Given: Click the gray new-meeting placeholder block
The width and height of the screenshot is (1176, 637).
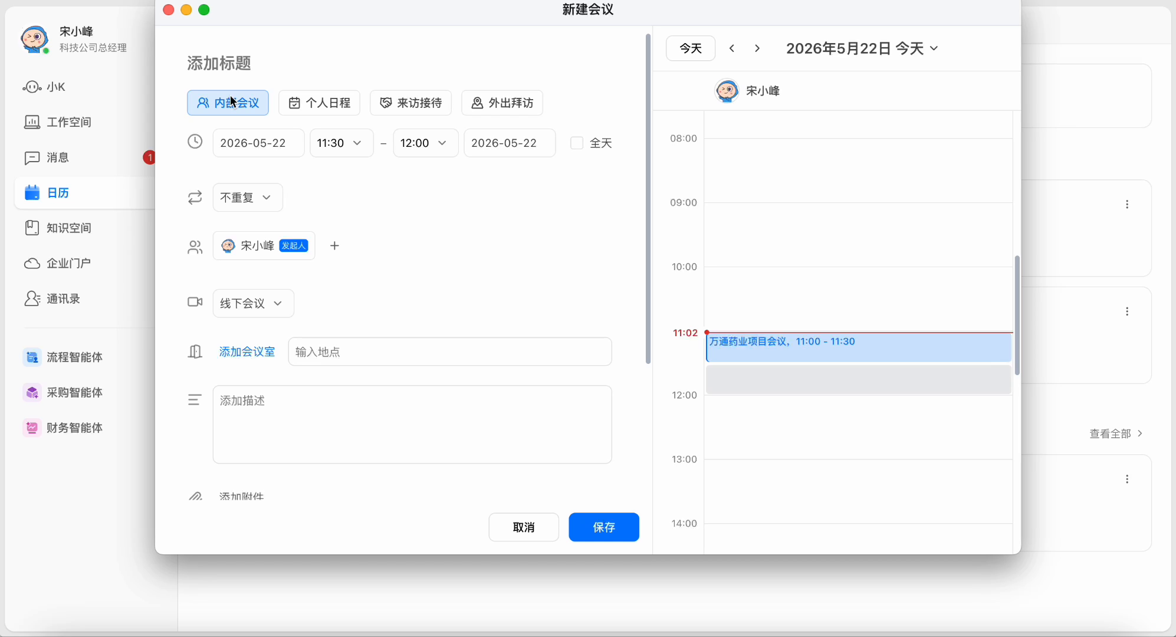Looking at the screenshot, I should click(859, 380).
